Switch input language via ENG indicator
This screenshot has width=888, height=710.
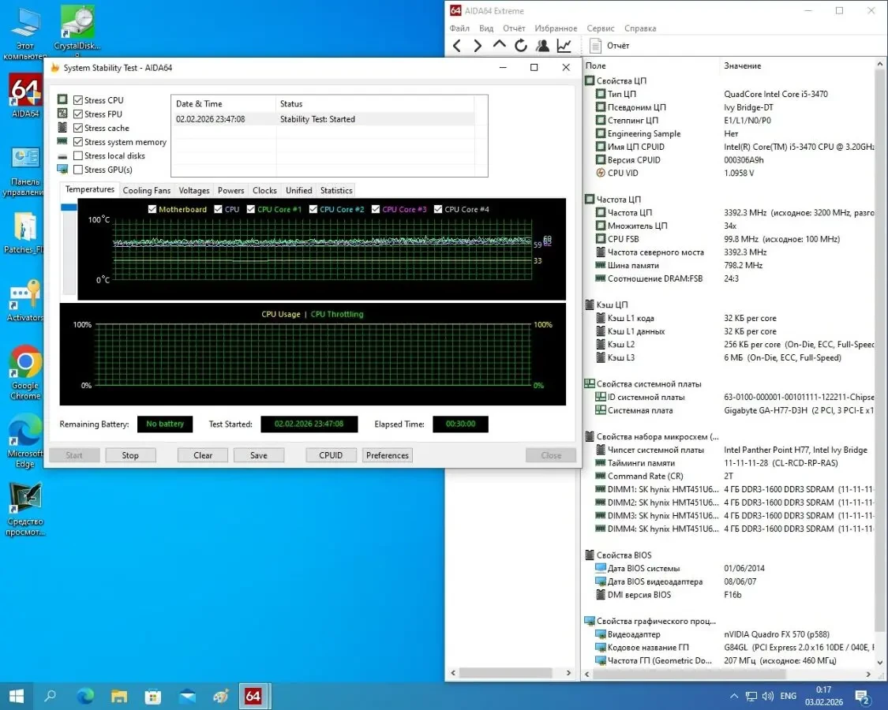click(788, 696)
